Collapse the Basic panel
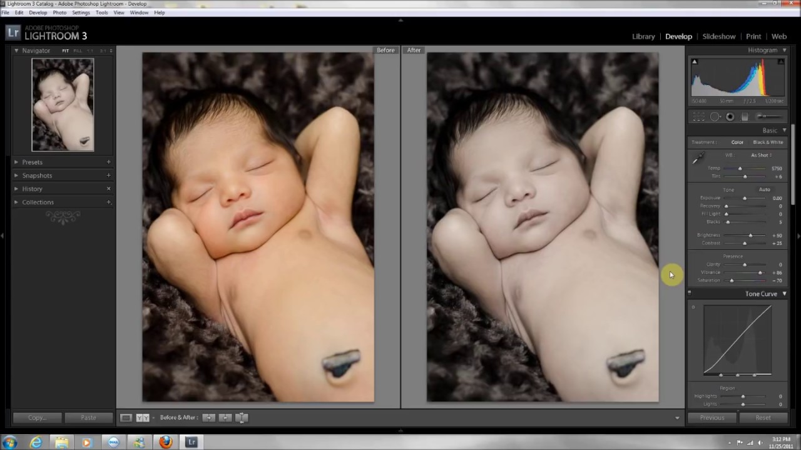This screenshot has width=801, height=450. [784, 130]
